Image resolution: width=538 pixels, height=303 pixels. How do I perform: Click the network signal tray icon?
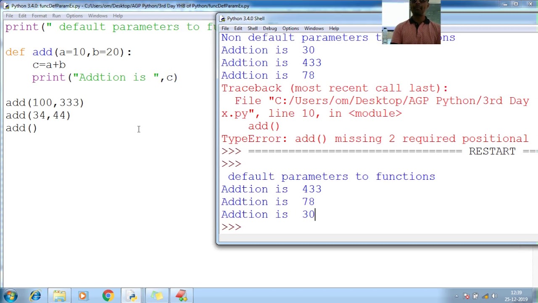click(485, 296)
